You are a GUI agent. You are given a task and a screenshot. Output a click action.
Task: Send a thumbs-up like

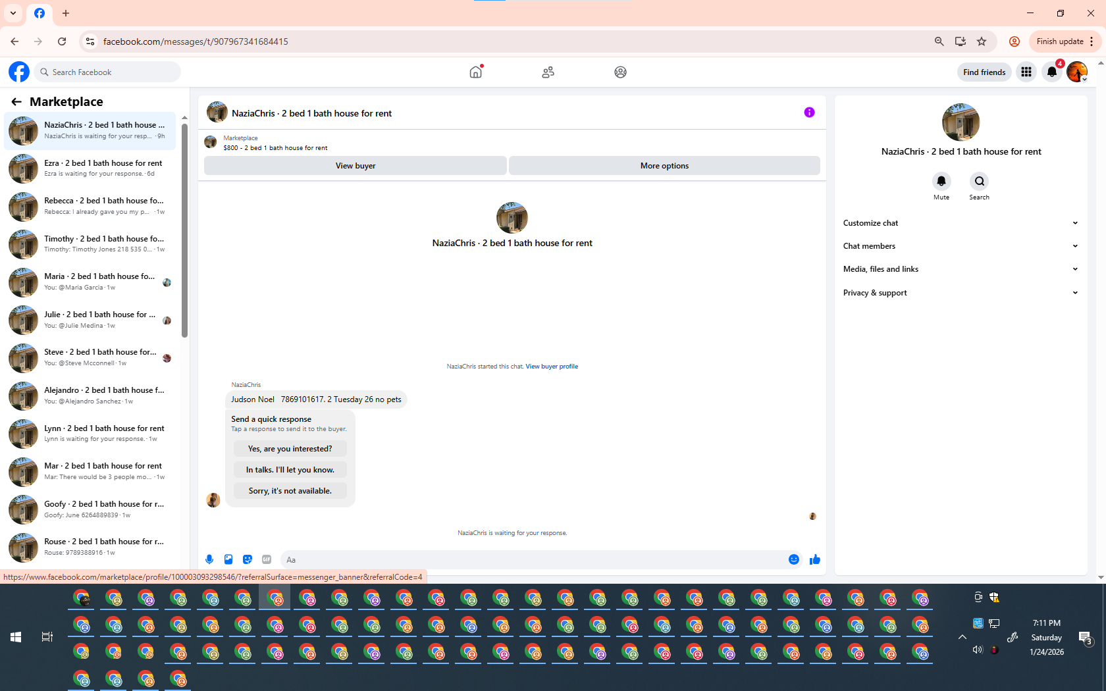(815, 559)
